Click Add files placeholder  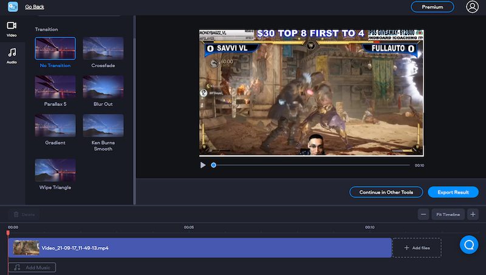[x=417, y=248]
